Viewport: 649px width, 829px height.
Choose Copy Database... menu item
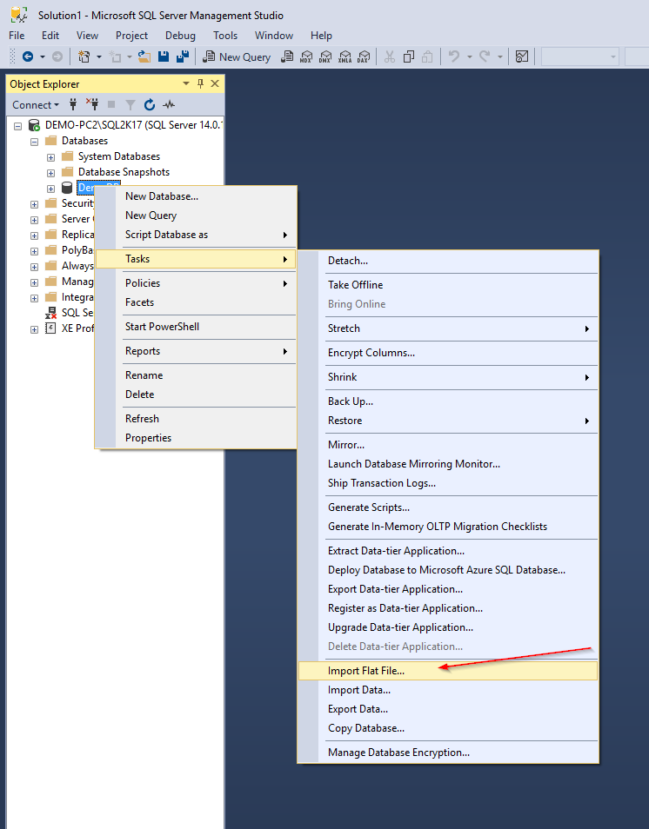pyautogui.click(x=448, y=727)
